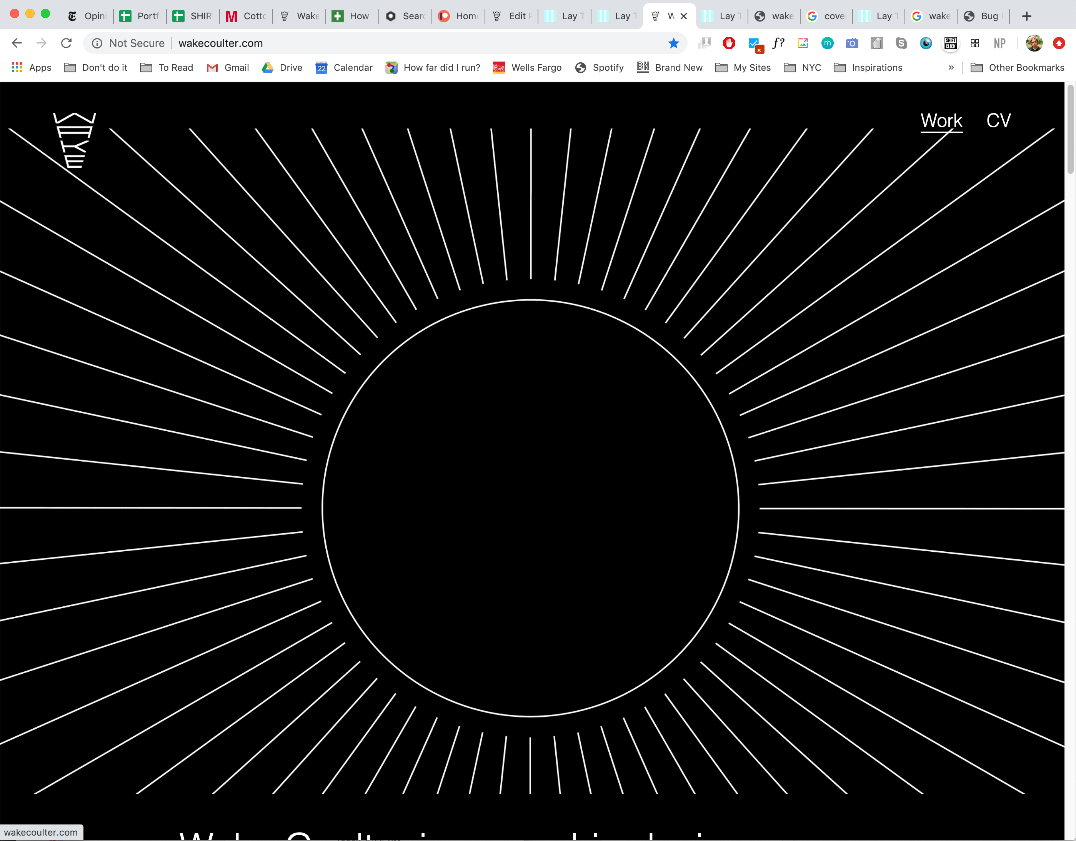Click the page vertical scrollbar thumb
This screenshot has width=1076, height=841.
click(1070, 129)
